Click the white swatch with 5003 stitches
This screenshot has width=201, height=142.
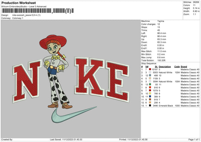[x=150, y=72]
